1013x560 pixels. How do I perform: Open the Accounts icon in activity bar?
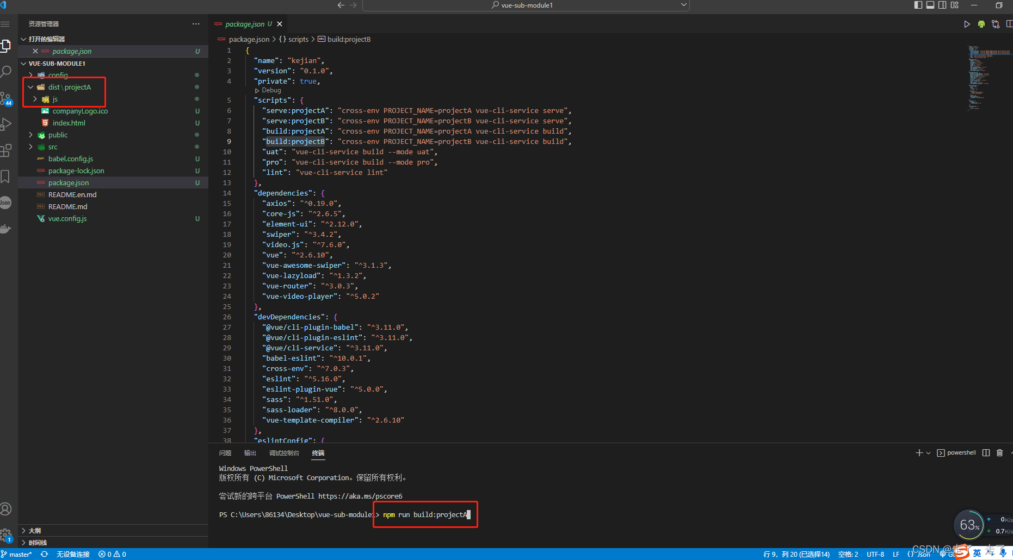pyautogui.click(x=5, y=509)
